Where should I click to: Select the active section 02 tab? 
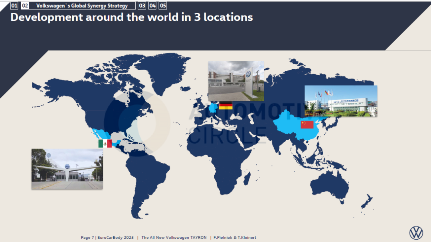point(25,6)
